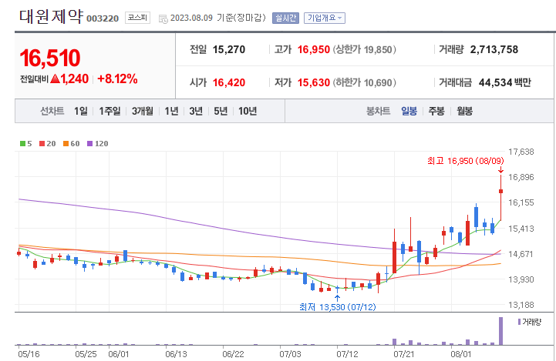Switch to the 주봉 weekly candle chart
556x361 pixels.
click(x=436, y=111)
